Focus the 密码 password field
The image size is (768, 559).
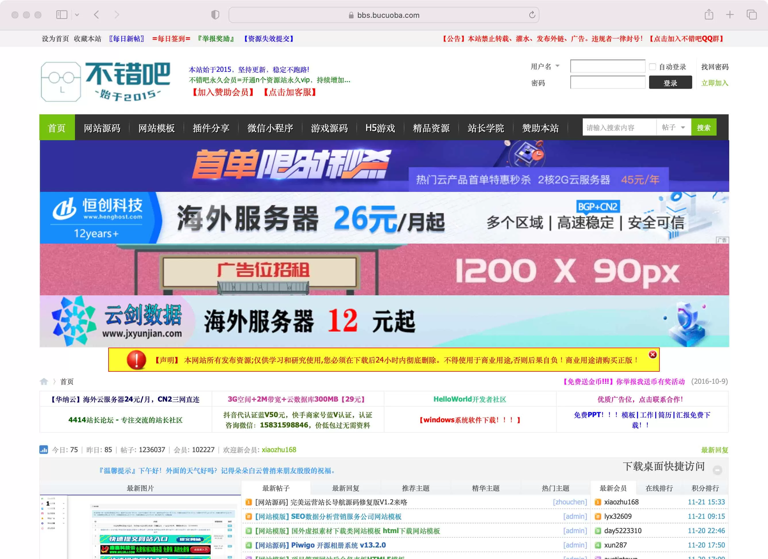point(608,82)
